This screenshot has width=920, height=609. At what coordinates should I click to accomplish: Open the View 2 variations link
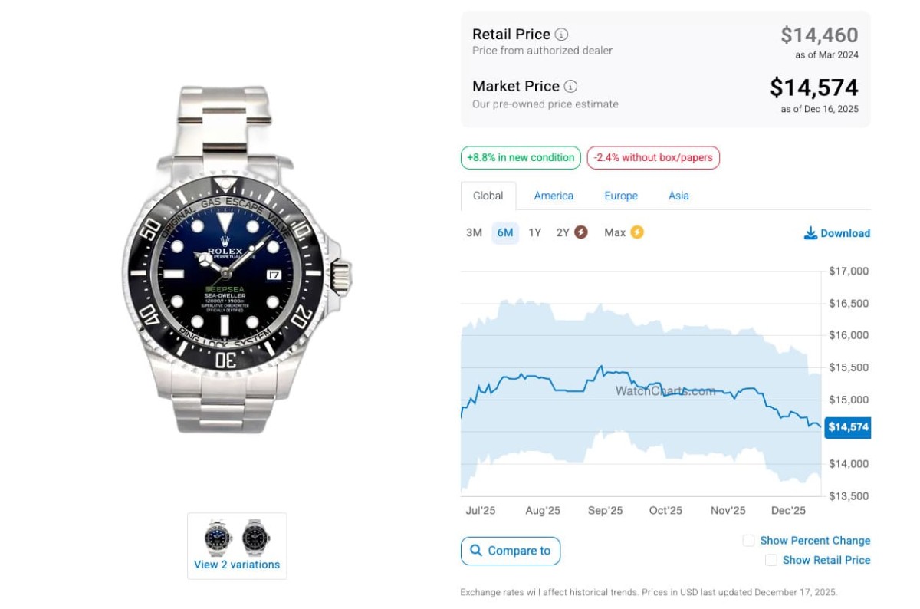tap(237, 565)
